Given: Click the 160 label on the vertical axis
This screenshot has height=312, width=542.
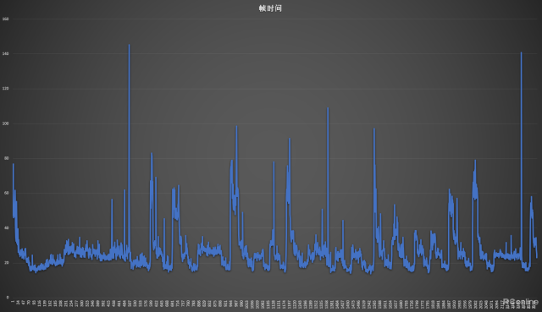Looking at the screenshot, I should 5,19.
